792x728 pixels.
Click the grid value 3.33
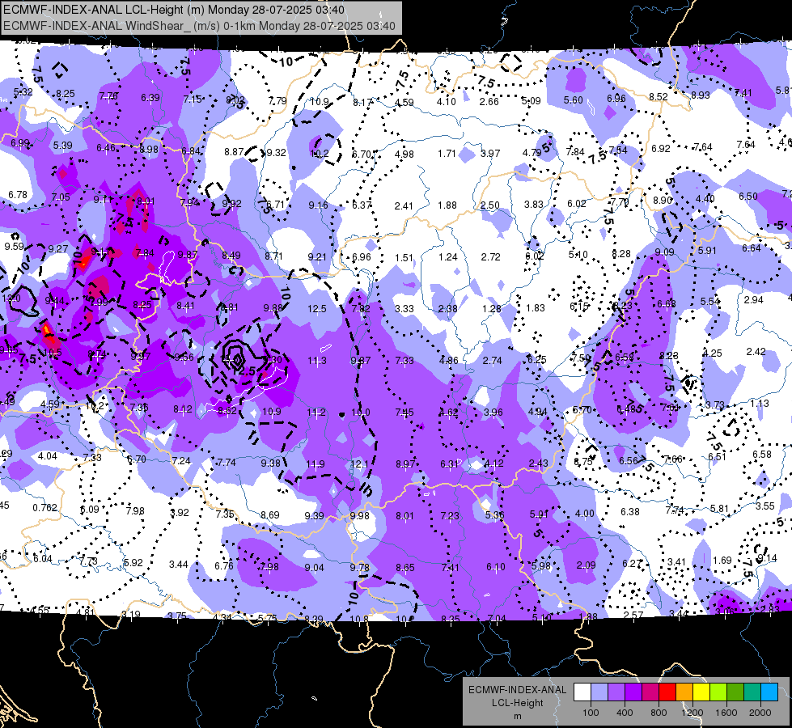coord(404,308)
